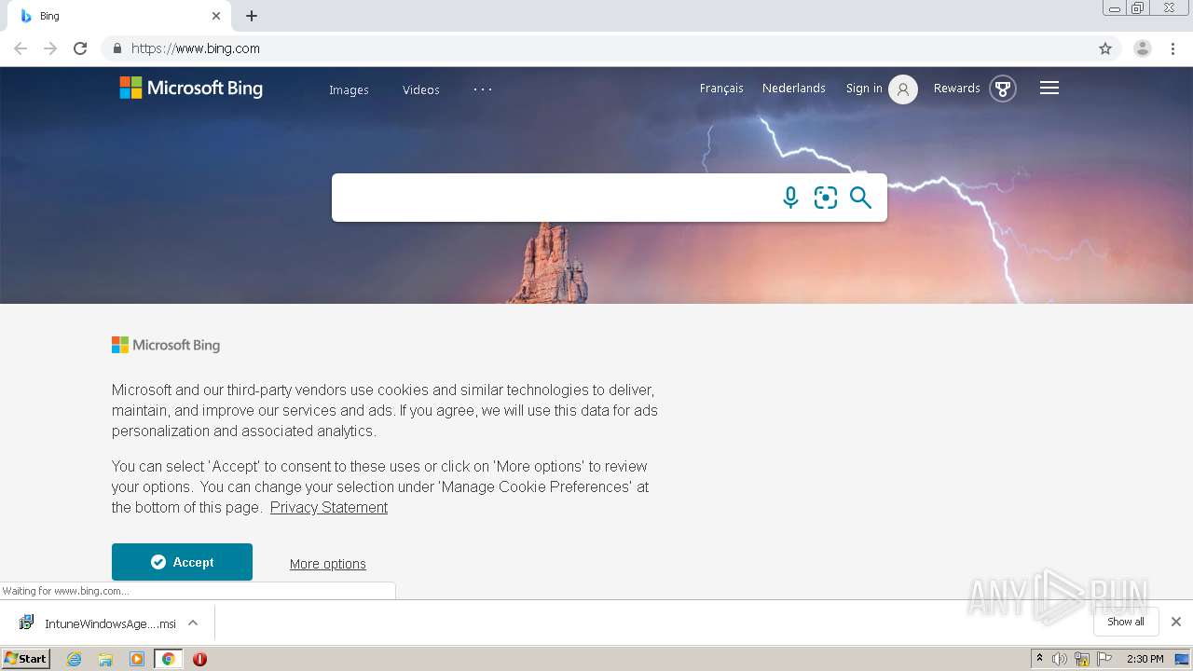
Task: Click the Microsoft Bing header logo
Action: click(x=191, y=88)
